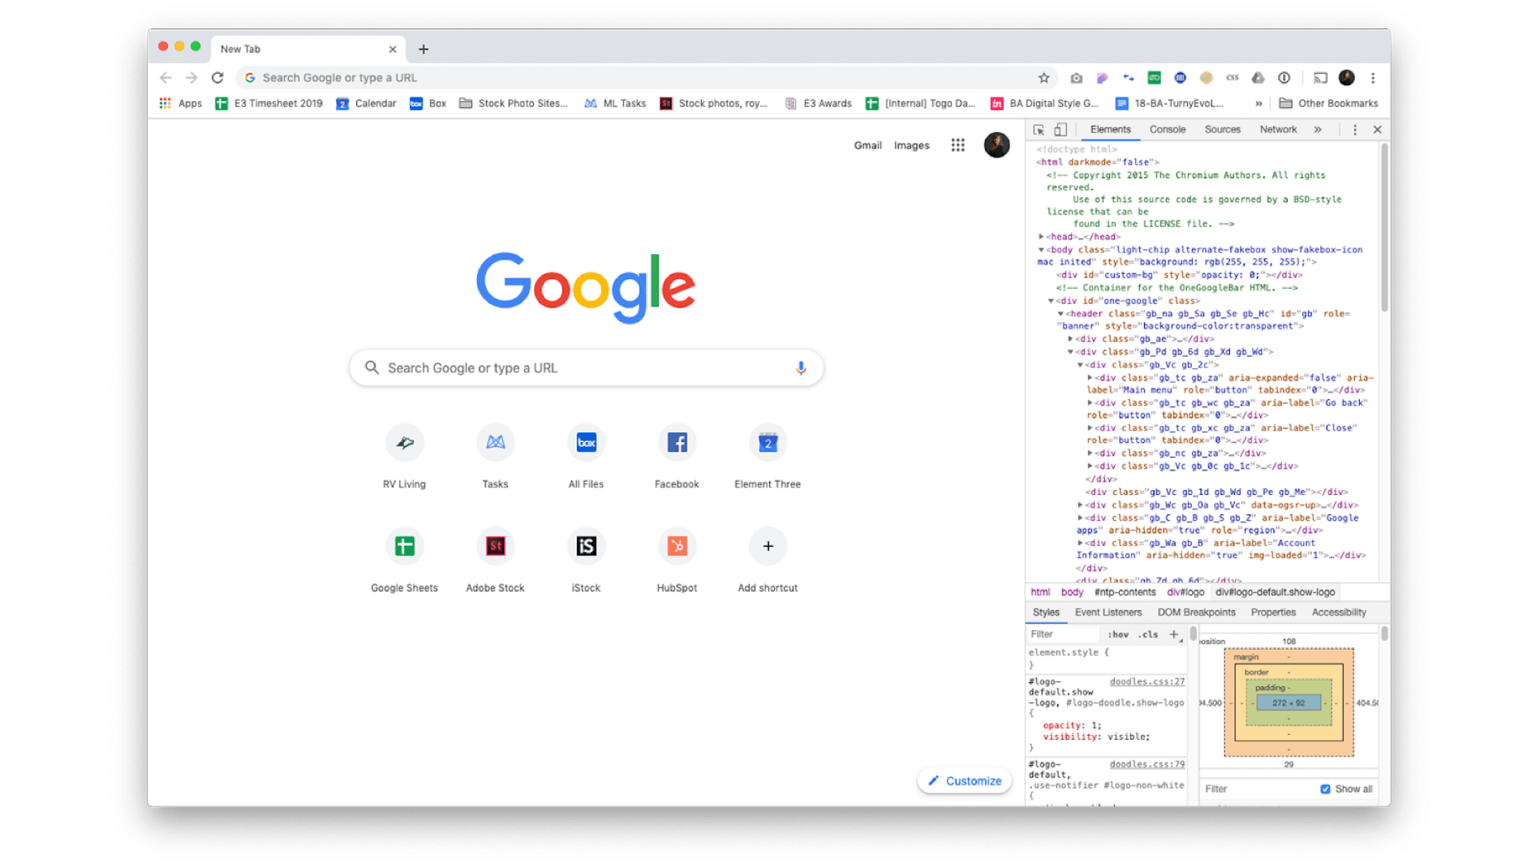The image size is (1536, 863).
Task: Click the cast icon in toolbar
Action: pyautogui.click(x=1320, y=78)
